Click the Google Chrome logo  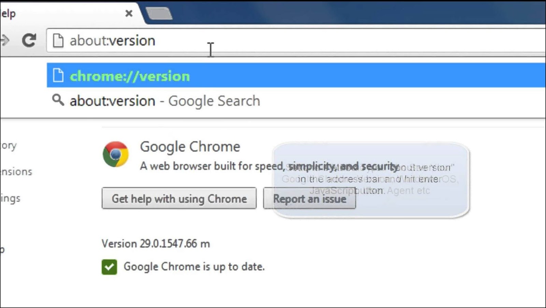pos(116,154)
